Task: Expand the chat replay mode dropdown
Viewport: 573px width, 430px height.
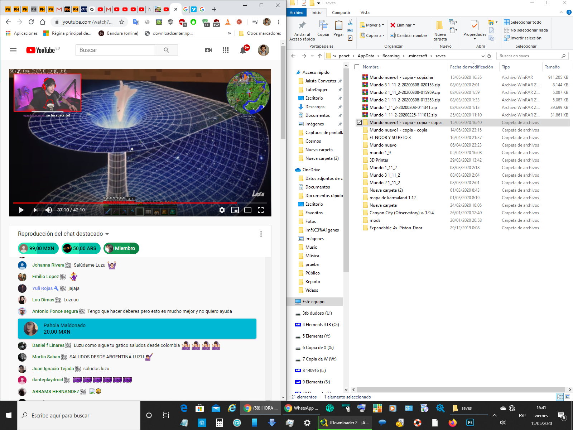Action: click(x=107, y=234)
